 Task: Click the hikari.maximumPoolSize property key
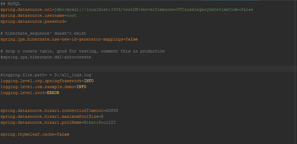(x=49, y=116)
